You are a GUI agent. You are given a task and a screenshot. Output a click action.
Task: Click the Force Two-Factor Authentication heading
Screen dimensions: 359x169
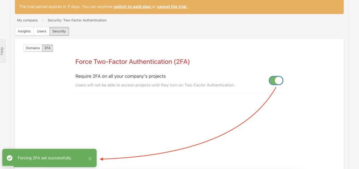[133, 62]
